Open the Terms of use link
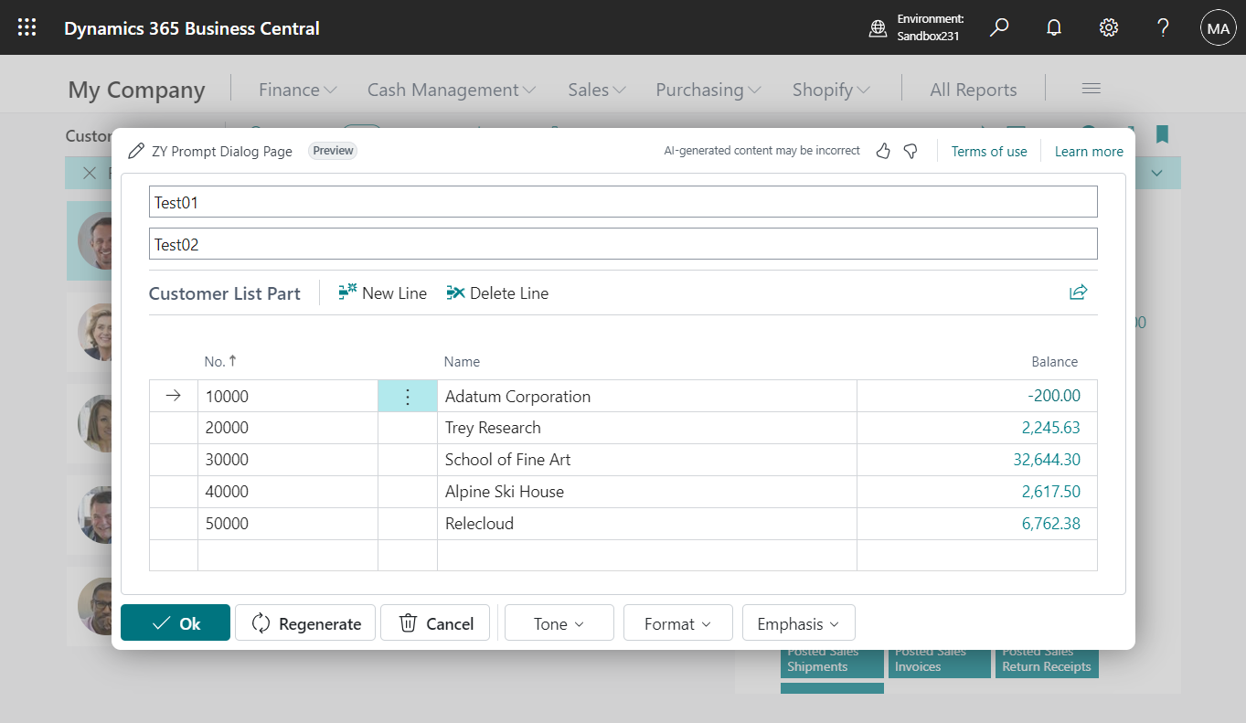Viewport: 1246px width, 723px height. 988,150
